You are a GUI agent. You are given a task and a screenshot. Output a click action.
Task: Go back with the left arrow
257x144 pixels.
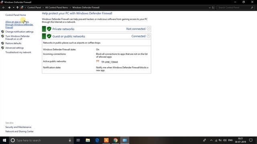[4, 8]
